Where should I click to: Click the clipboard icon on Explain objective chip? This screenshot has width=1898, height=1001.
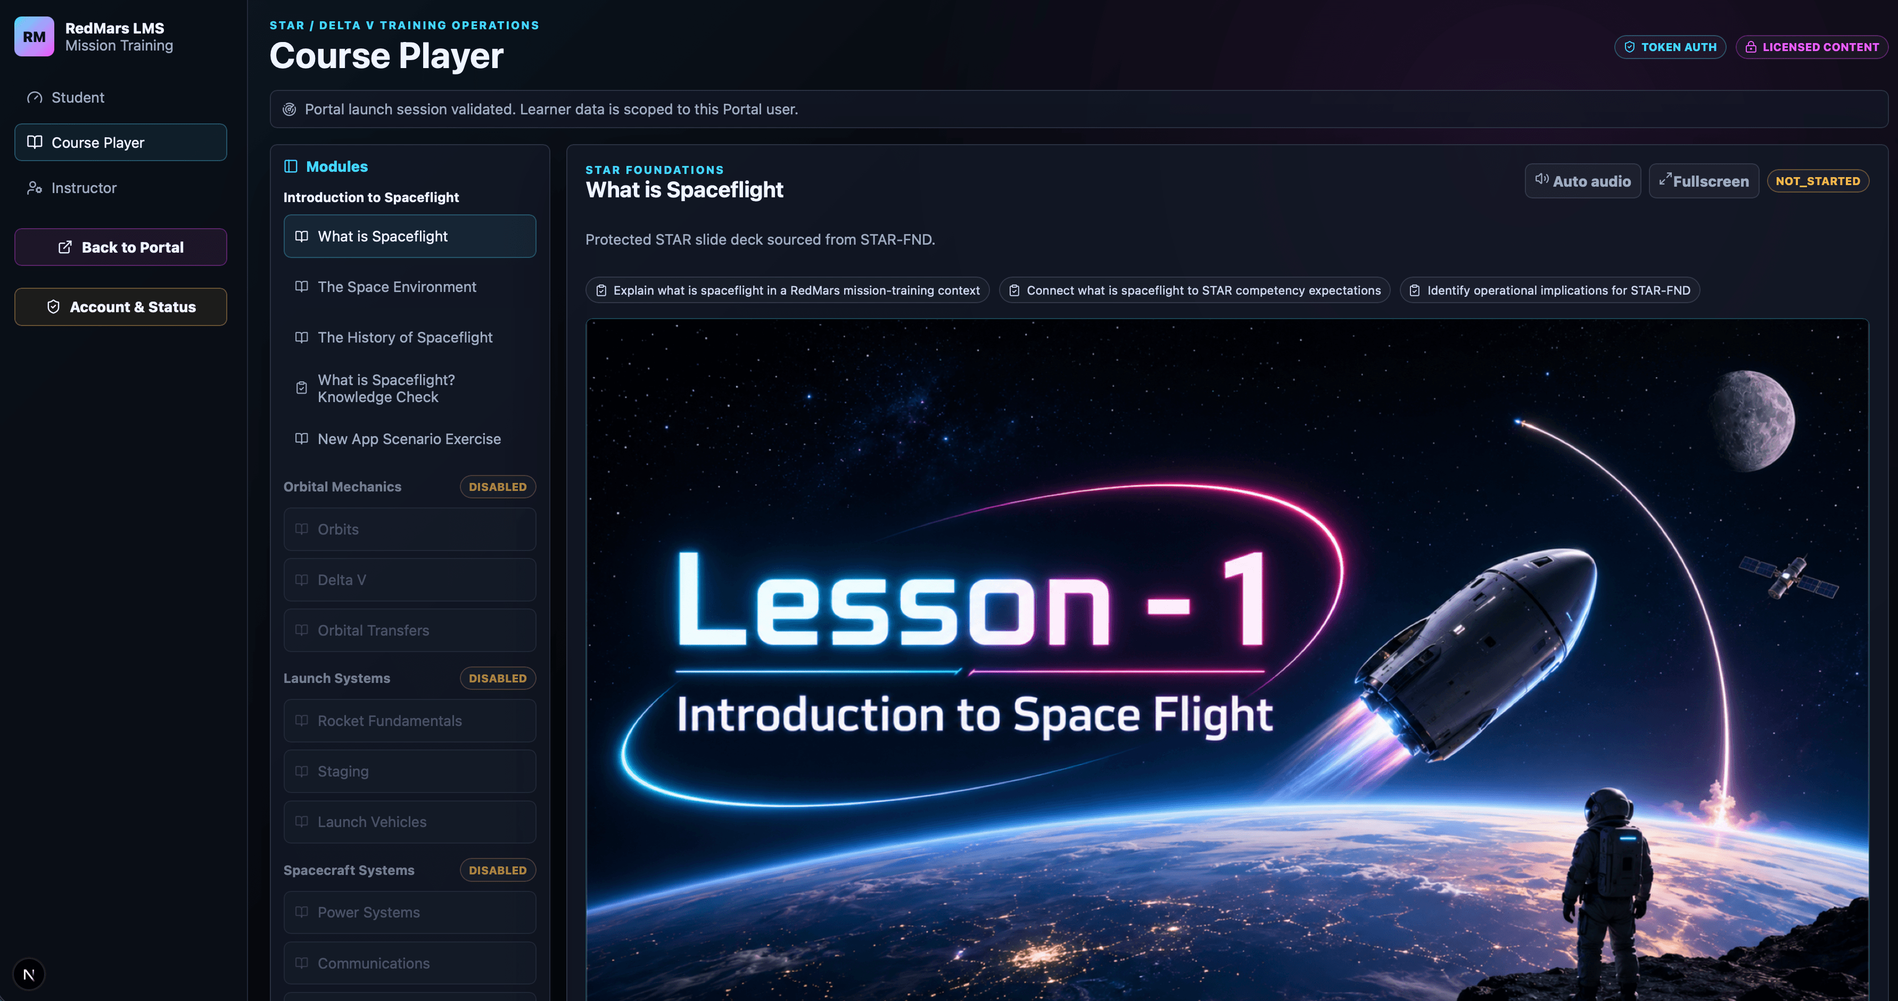coord(601,291)
